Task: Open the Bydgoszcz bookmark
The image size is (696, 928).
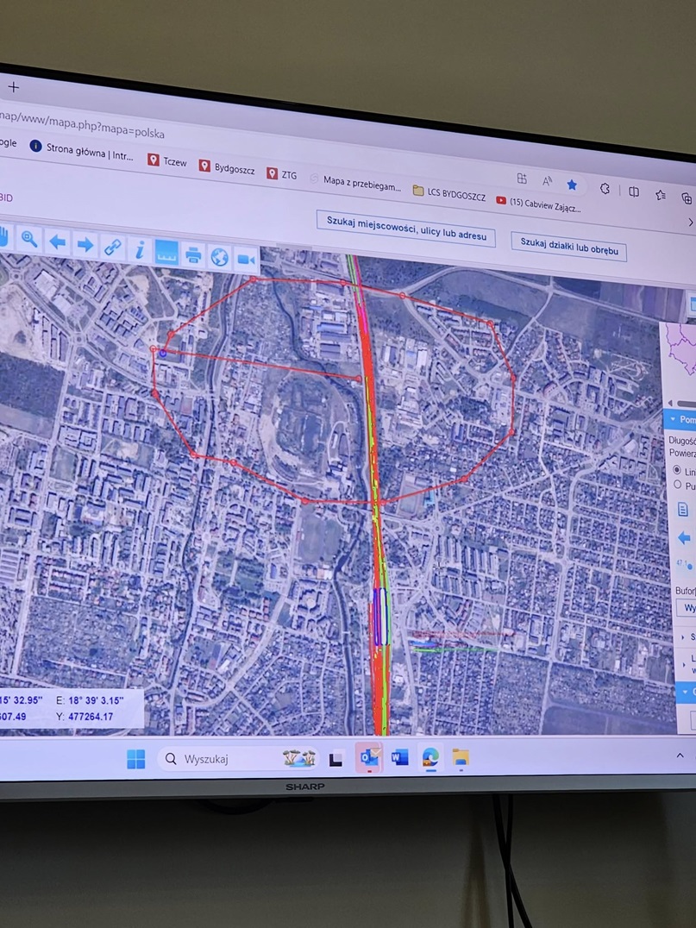Action: click(227, 167)
